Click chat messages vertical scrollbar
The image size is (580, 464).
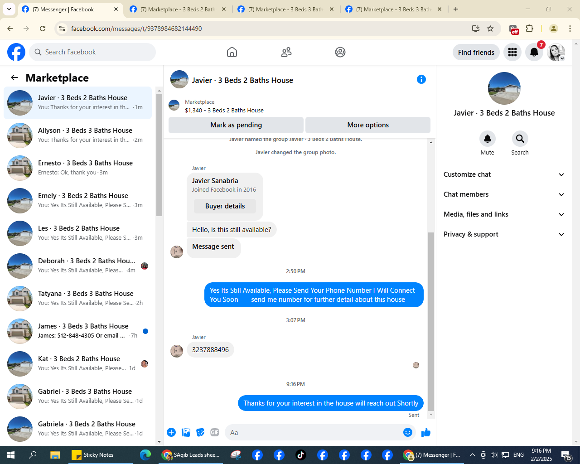(431, 322)
